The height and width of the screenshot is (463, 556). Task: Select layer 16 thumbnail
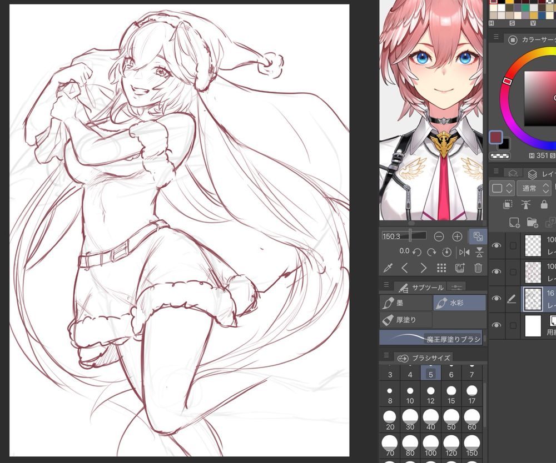[x=533, y=299]
